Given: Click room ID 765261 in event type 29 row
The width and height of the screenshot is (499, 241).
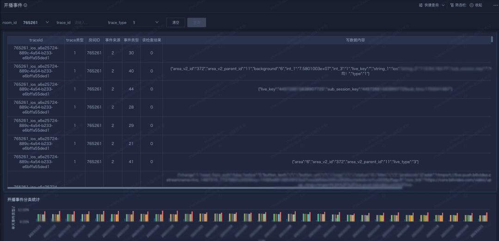Looking at the screenshot, I should pos(94,126).
